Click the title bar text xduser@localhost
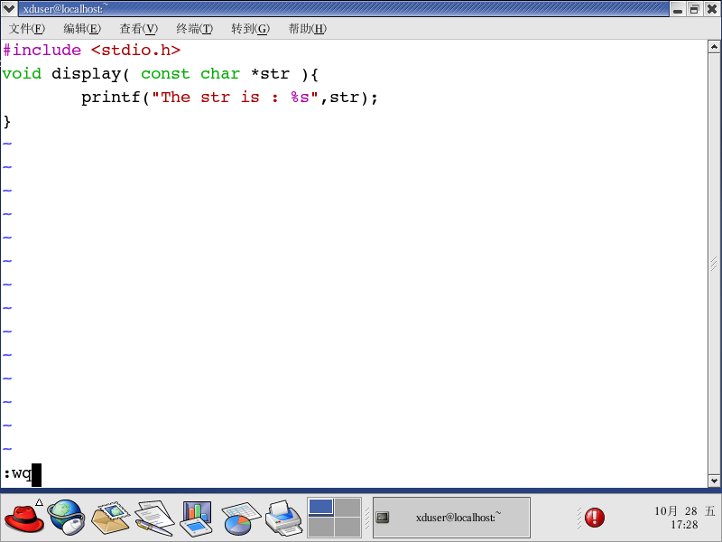The height and width of the screenshot is (542, 722). tap(66, 9)
